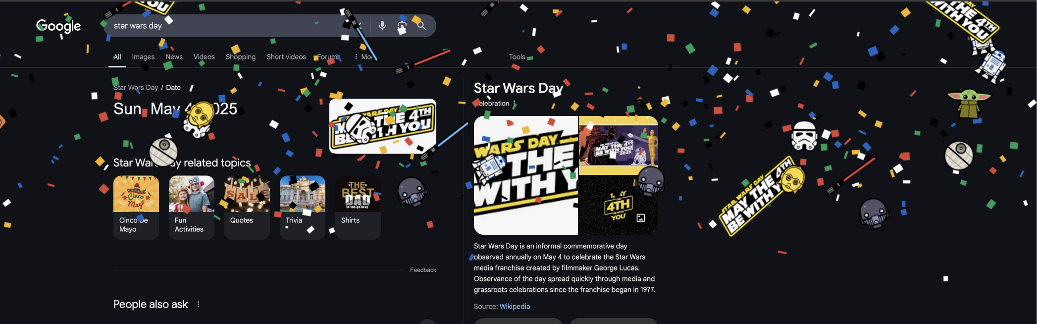Screen dimensions: 1037x324
Task: Go to the Google logo homepage
Action: pos(58,26)
